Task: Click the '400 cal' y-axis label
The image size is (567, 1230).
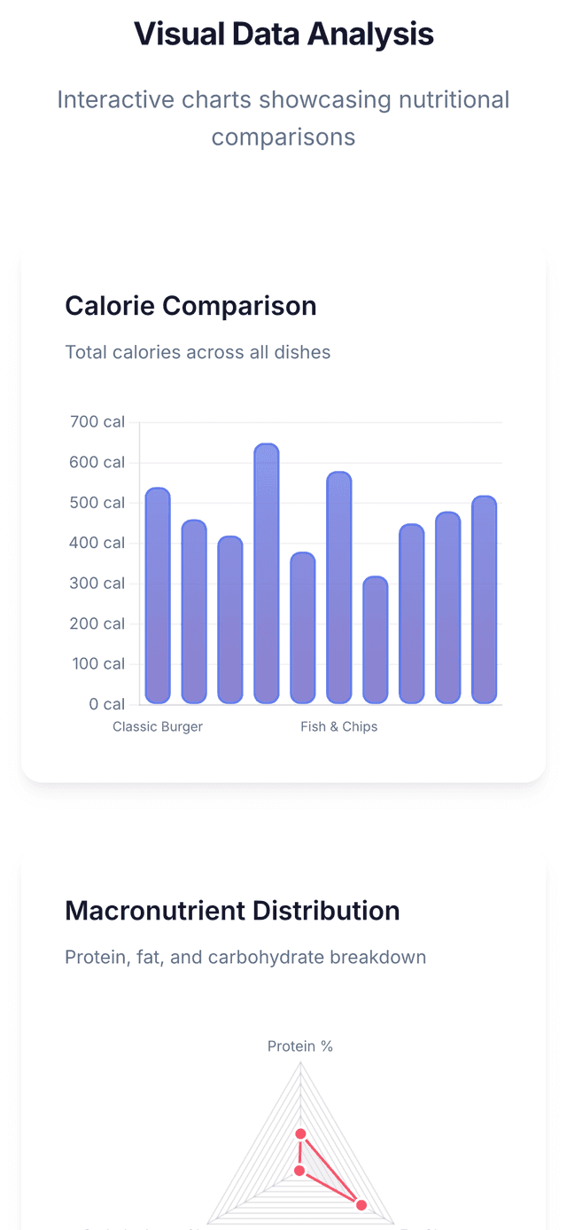Action: pyautogui.click(x=97, y=543)
